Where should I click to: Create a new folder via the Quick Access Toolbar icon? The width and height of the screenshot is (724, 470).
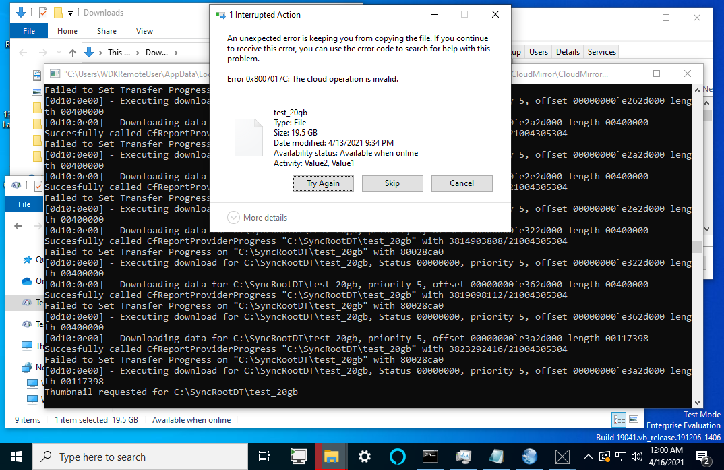pos(58,11)
